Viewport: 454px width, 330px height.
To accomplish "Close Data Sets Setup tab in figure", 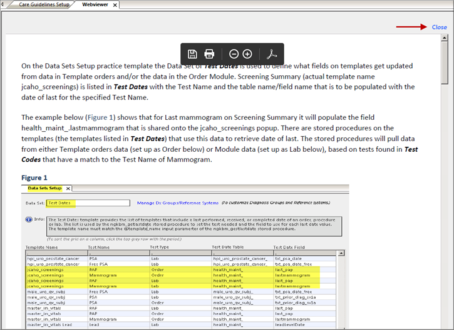I will tap(68, 188).
